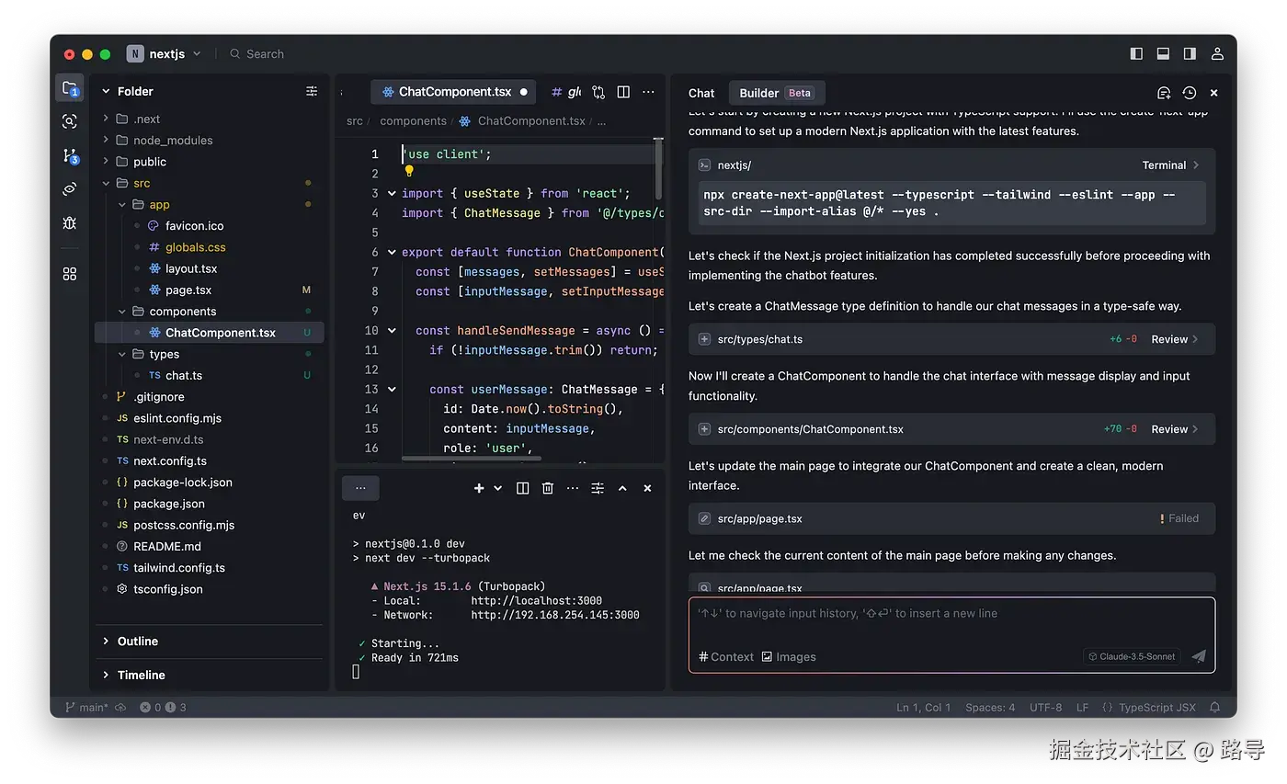Image resolution: width=1287 pixels, height=784 pixels.
Task: Open the nextjs project dropdown in the title bar
Action: (x=164, y=53)
